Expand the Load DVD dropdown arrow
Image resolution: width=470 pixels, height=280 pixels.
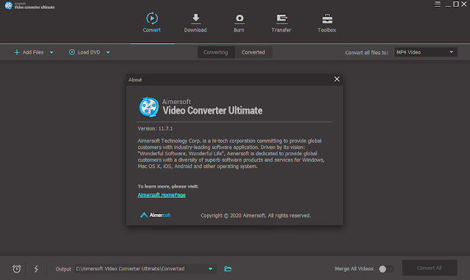[x=108, y=52]
